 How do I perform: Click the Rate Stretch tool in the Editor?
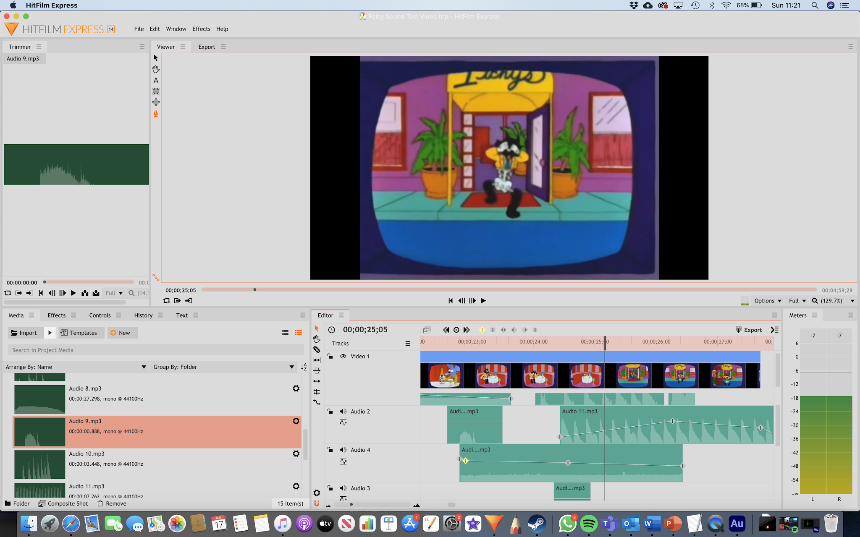317,402
